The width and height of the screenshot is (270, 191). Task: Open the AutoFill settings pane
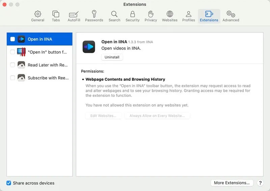tap(74, 16)
